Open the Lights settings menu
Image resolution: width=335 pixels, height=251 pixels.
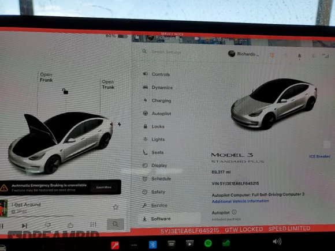(x=154, y=140)
